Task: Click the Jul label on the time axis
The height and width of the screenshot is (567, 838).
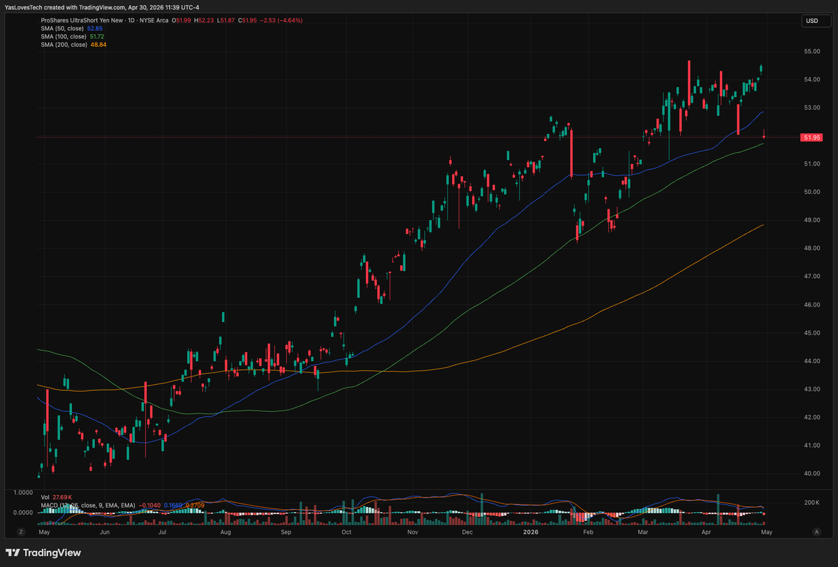Action: (x=162, y=532)
